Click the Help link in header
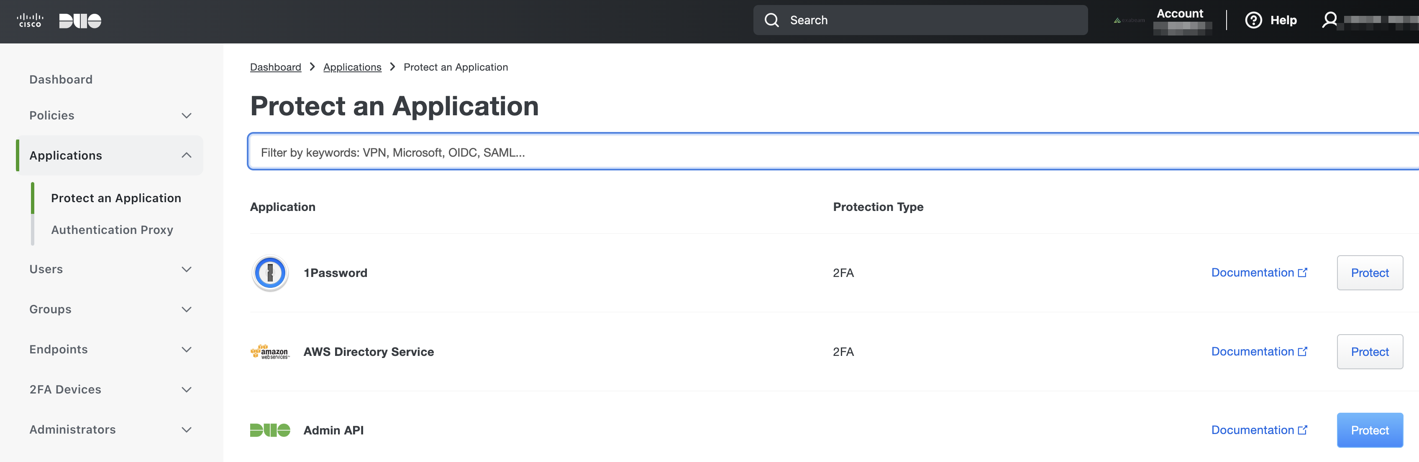This screenshot has height=462, width=1419. [1283, 20]
